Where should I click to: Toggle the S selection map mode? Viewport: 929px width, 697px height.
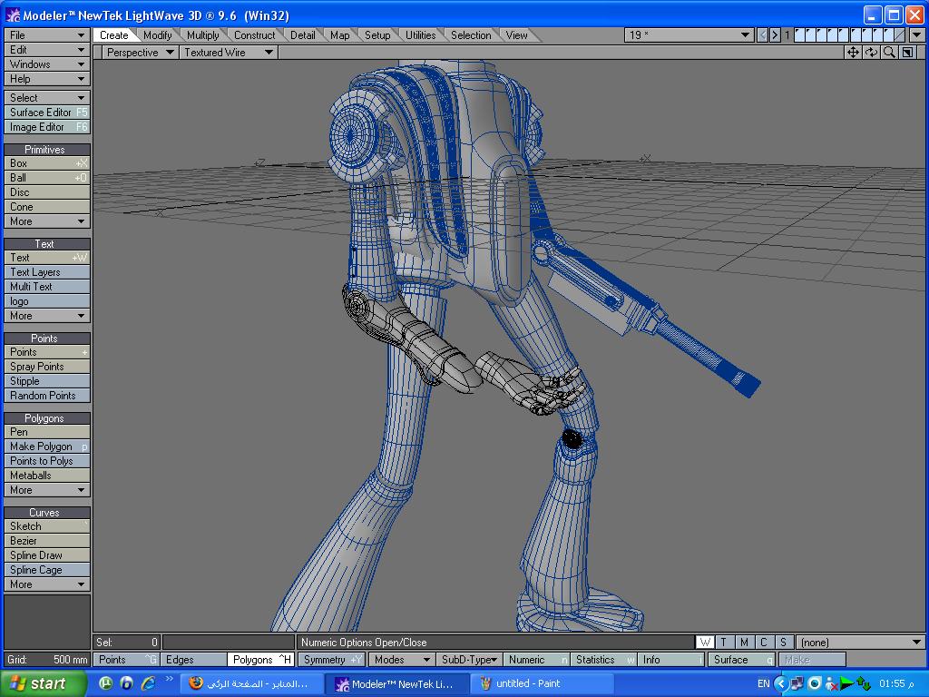point(783,642)
